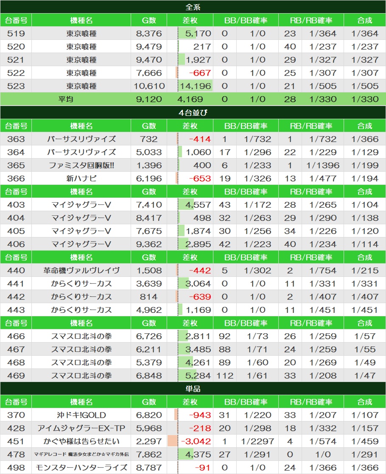Click 革命機ヴァルヴレイヴ machine name
This screenshot has width=386, height=474.
81,270
